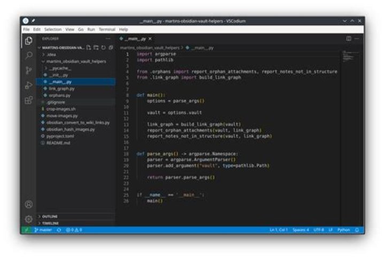This screenshot has height=258, width=385.
Task: Open Explorer's more actions ellipsis
Action: (108, 39)
